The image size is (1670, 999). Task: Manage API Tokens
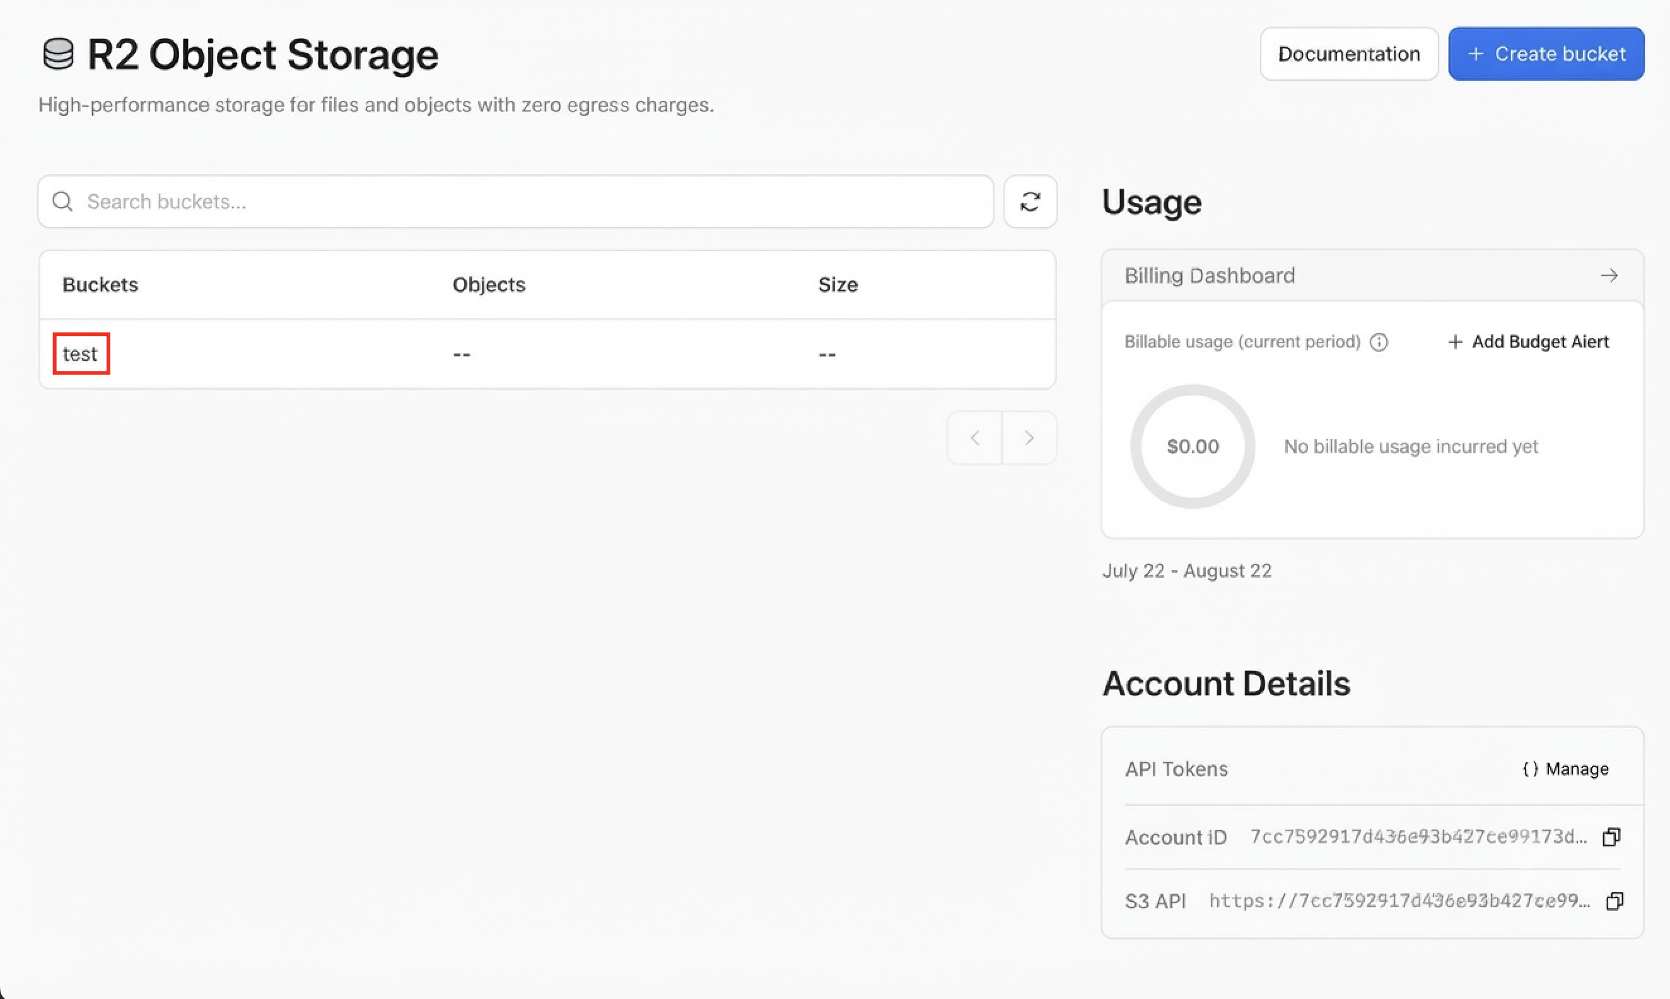click(x=1566, y=769)
